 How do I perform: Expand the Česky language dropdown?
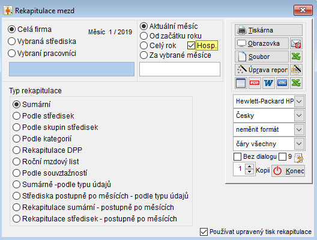299,115
